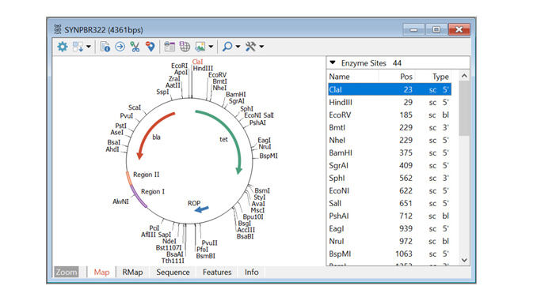Image resolution: width=537 pixels, height=301 pixels.
Task: Click the export image icon
Action: tap(200, 47)
